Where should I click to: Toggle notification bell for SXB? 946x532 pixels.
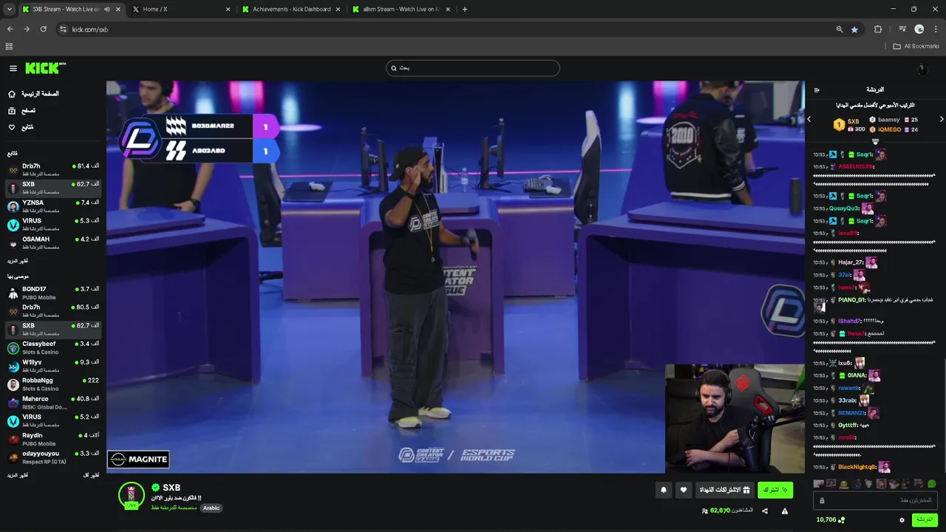pyautogui.click(x=664, y=490)
